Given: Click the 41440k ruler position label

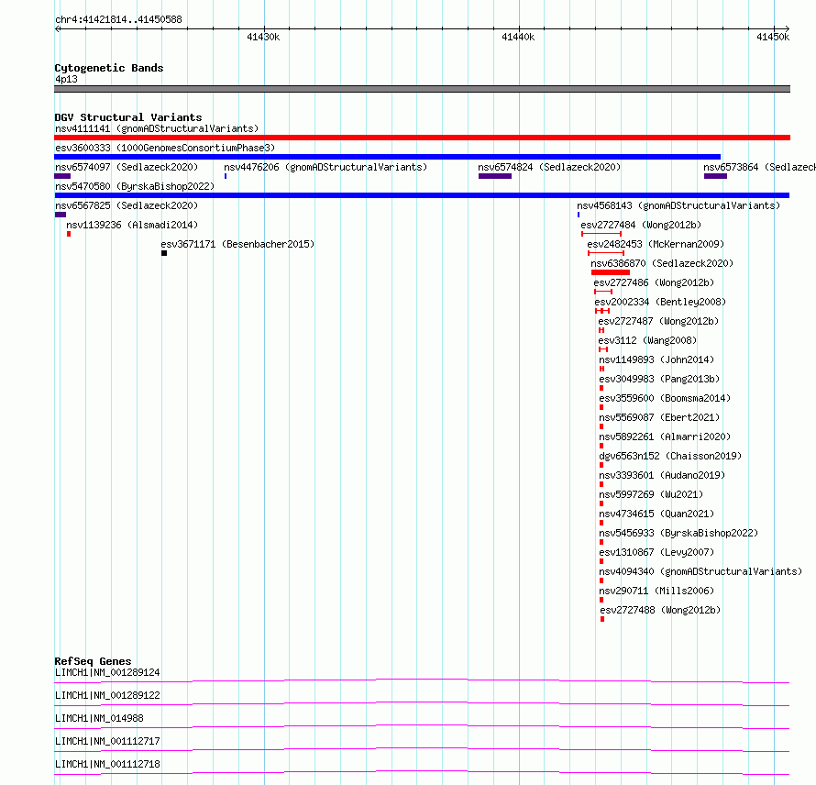Looking at the screenshot, I should tap(518, 37).
